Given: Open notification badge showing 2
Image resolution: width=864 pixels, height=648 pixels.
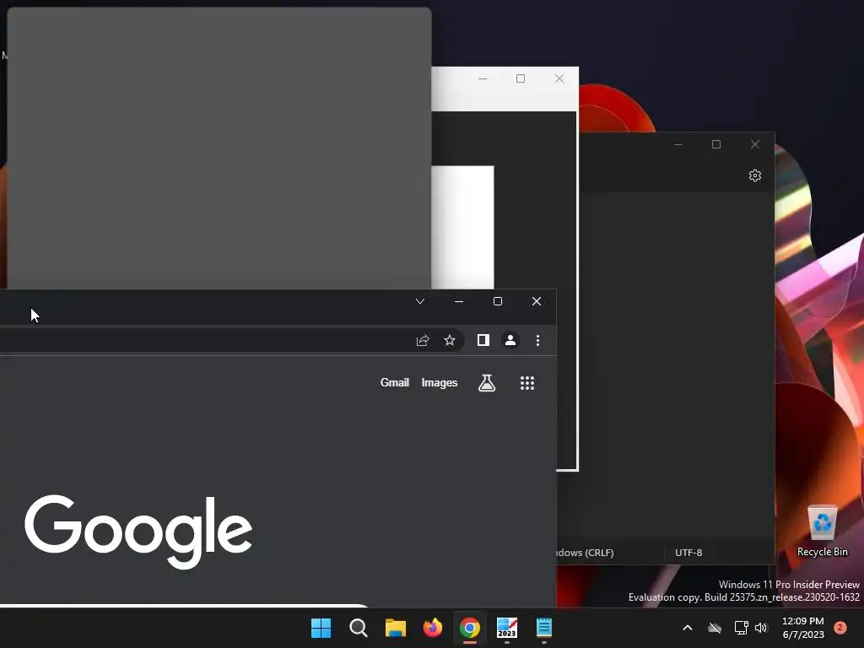Looking at the screenshot, I should [x=840, y=628].
